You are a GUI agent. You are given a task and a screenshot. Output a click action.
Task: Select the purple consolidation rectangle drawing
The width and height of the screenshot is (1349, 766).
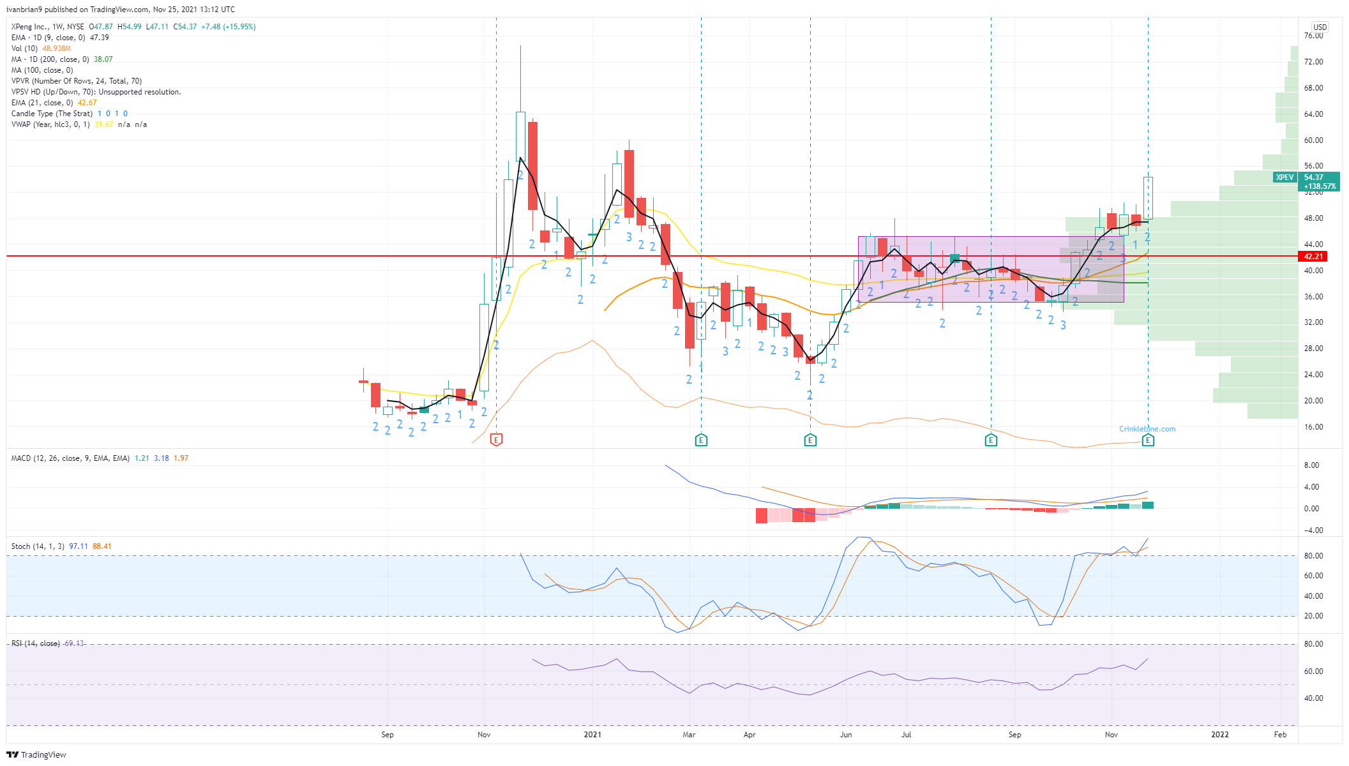991,269
